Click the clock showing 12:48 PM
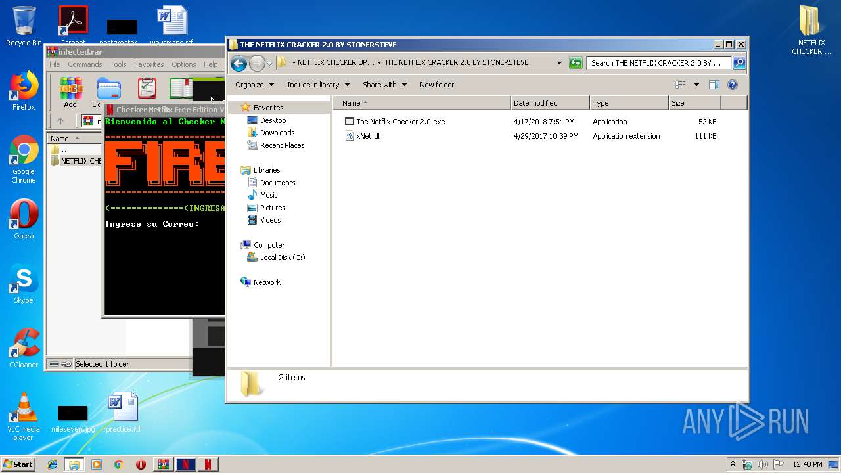Image resolution: width=841 pixels, height=473 pixels. [807, 464]
